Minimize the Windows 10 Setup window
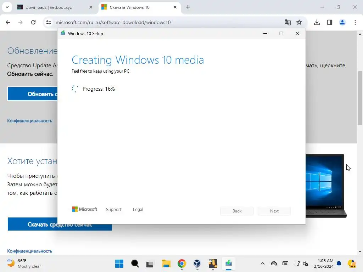 [265, 34]
